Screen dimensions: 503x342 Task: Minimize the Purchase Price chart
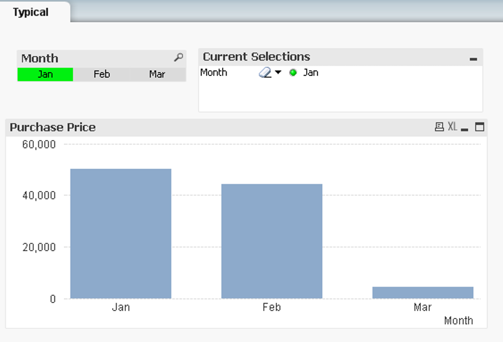(x=465, y=128)
